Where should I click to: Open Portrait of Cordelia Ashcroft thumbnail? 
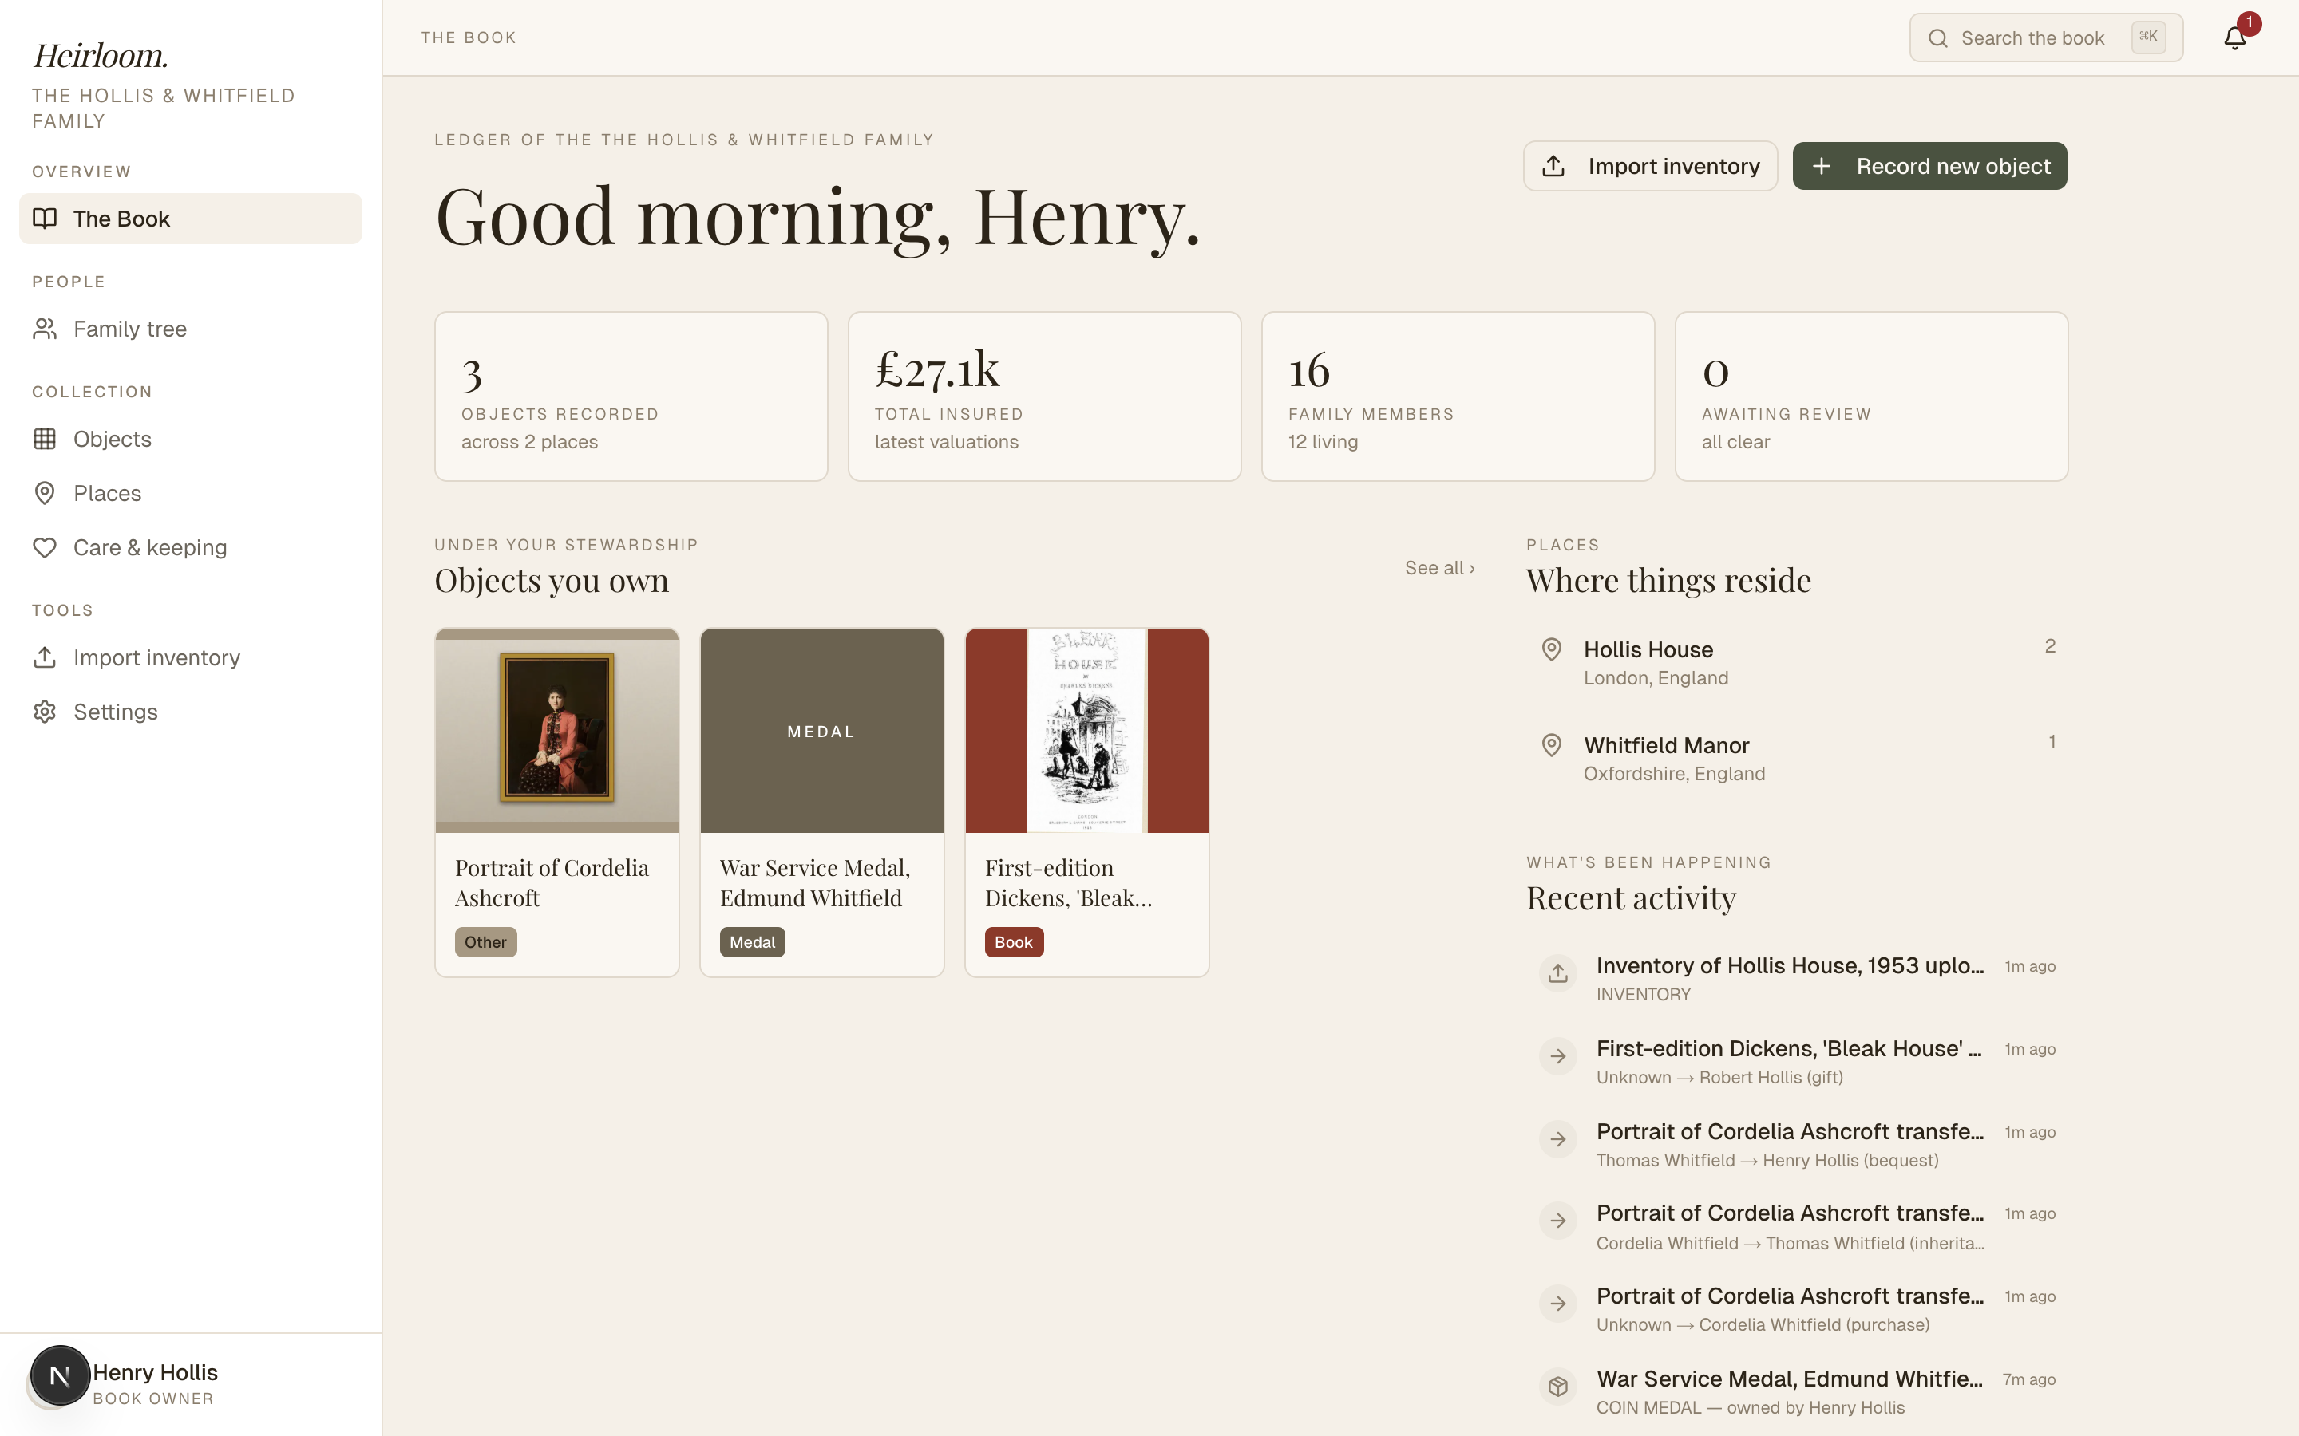[x=556, y=730]
